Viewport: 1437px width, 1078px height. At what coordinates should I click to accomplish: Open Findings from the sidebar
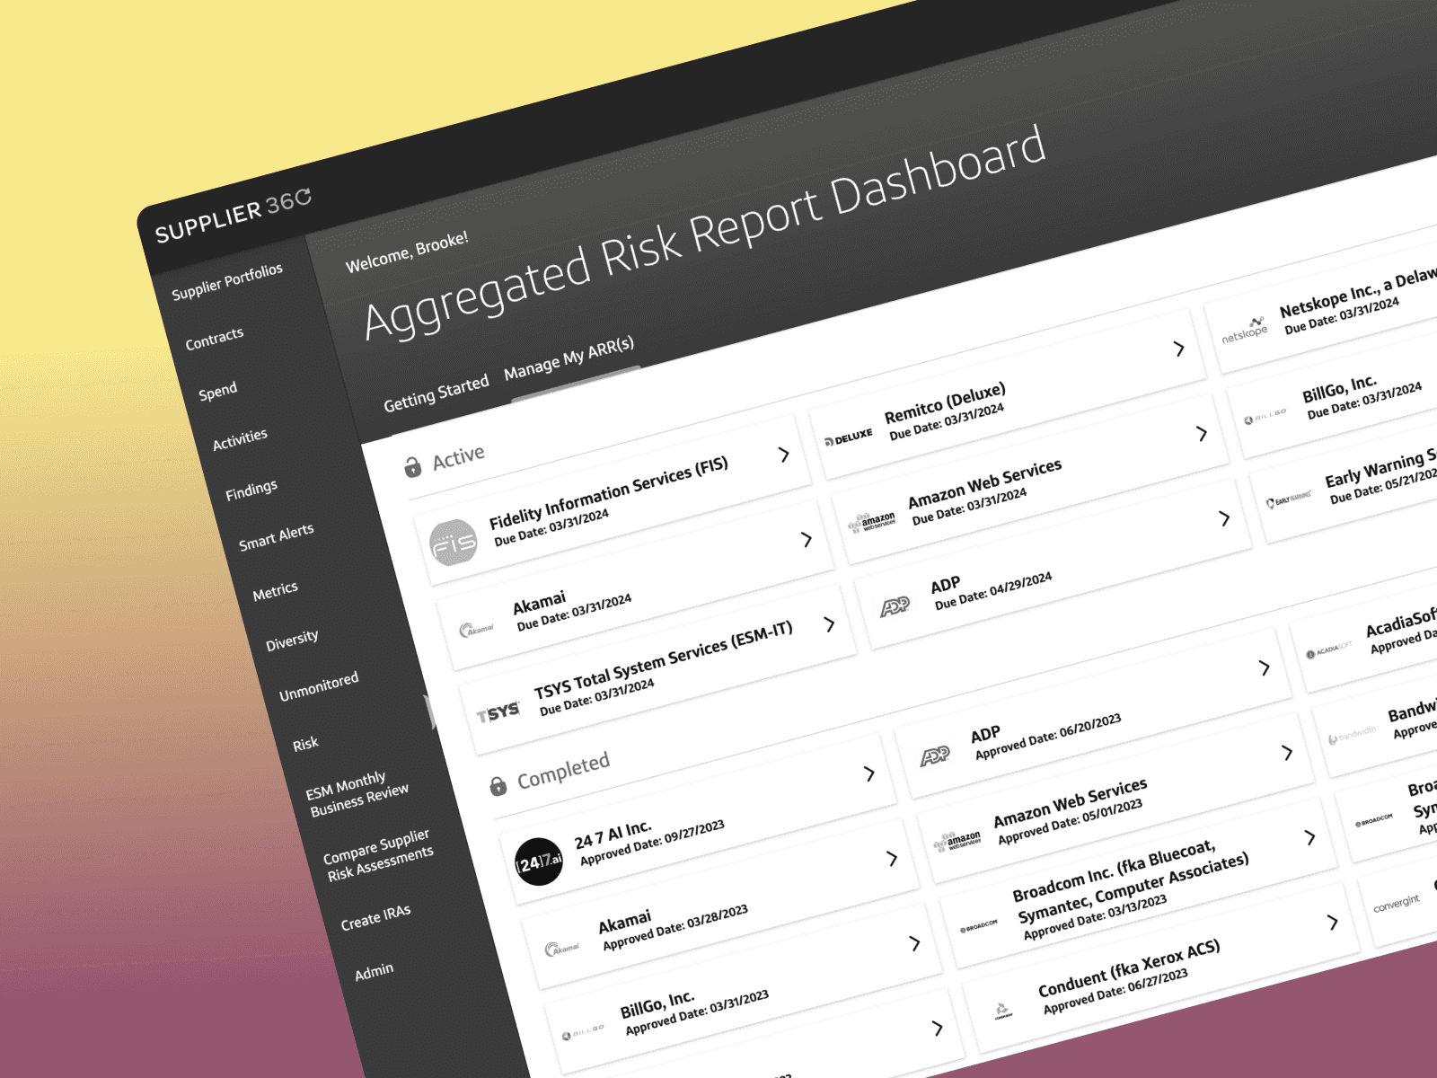251,490
